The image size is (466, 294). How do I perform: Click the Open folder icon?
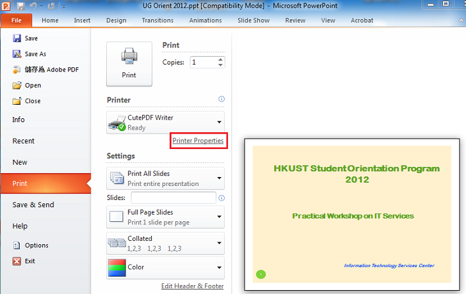17,85
